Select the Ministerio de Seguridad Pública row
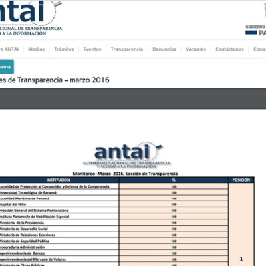 (114, 241)
